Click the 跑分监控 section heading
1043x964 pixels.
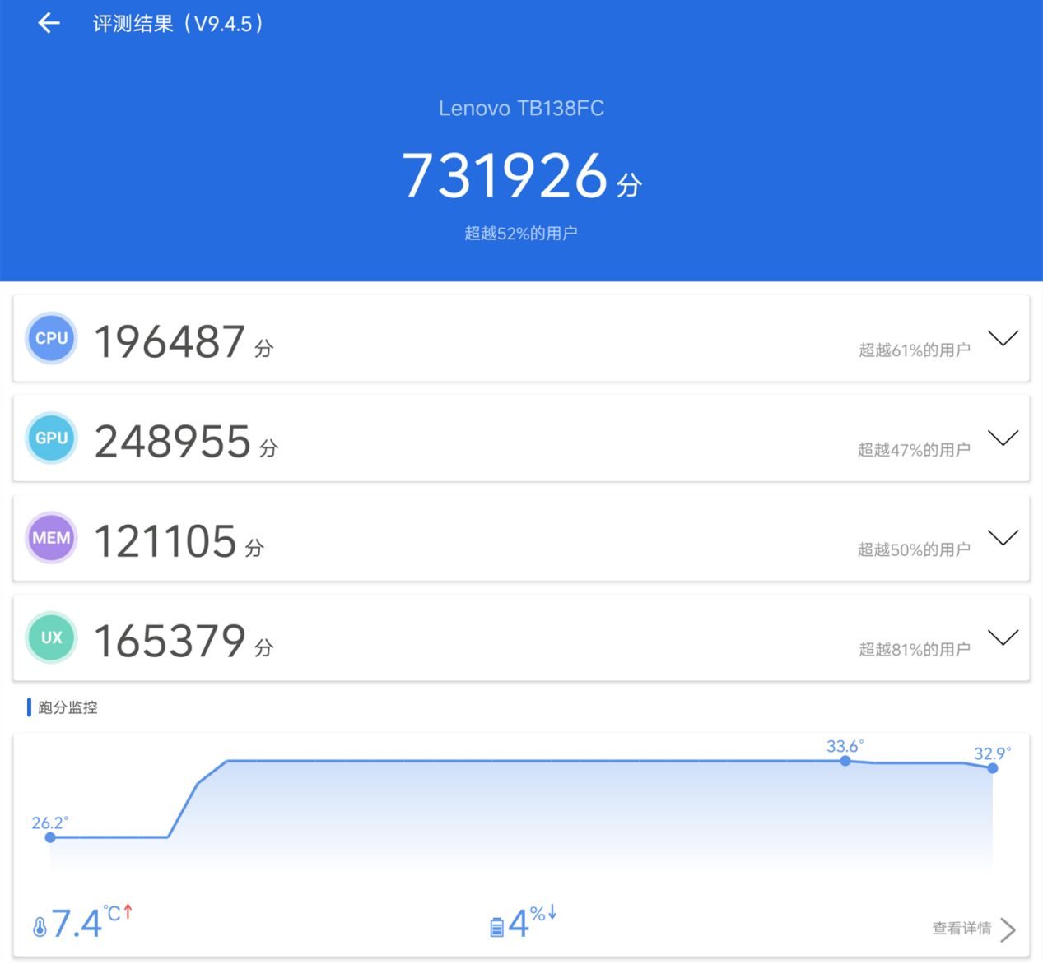68,707
